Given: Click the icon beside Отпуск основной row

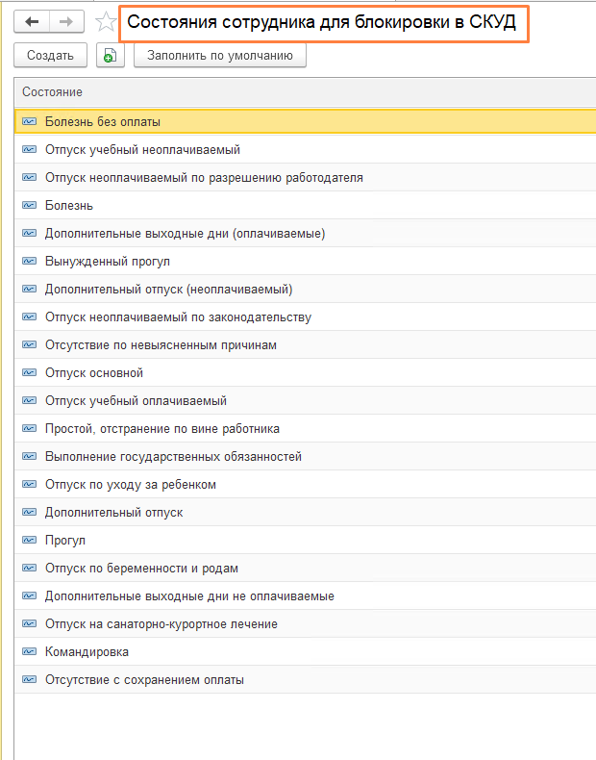Looking at the screenshot, I should click(x=29, y=373).
